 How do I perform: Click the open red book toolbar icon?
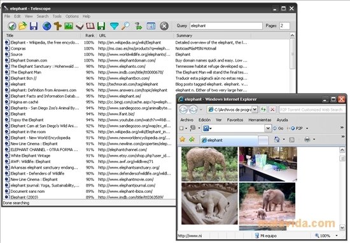[x=90, y=26]
